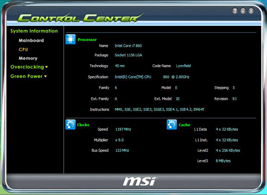Click the Stepping label

pyautogui.click(x=221, y=88)
